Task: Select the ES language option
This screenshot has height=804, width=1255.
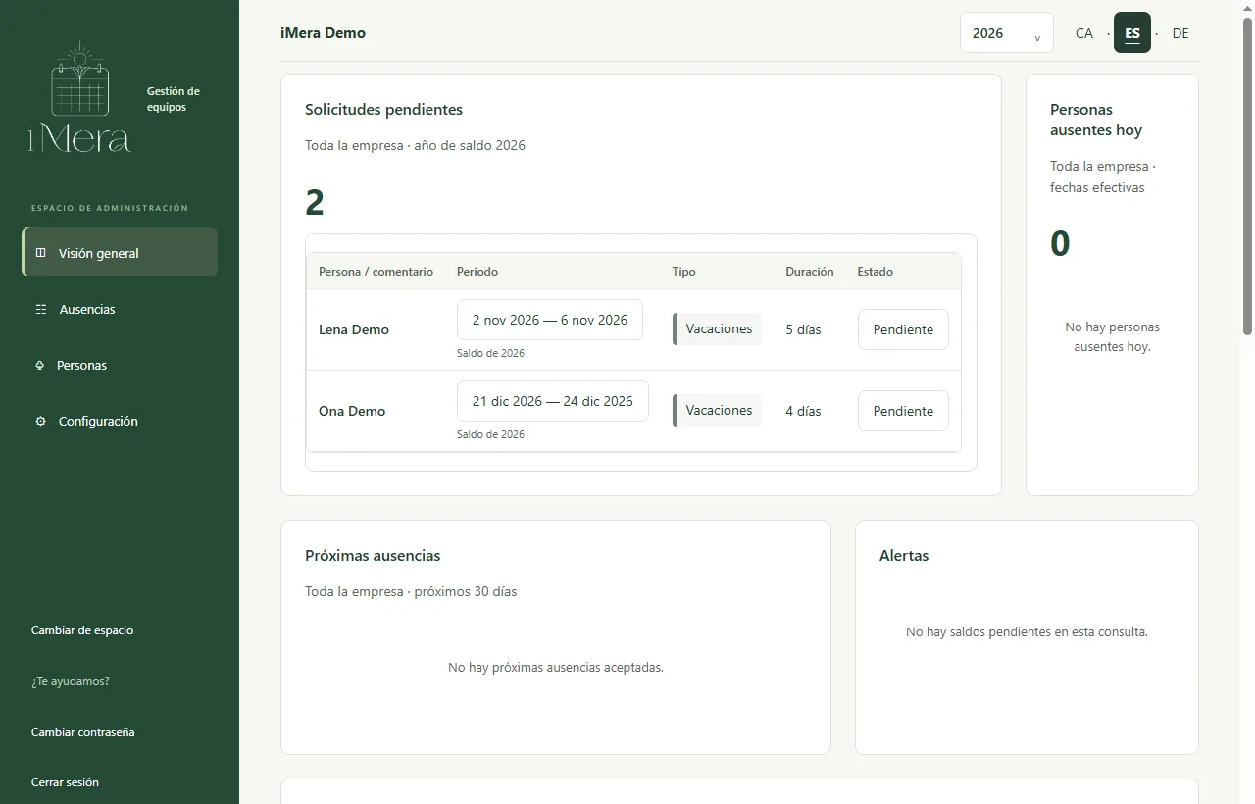Action: tap(1132, 33)
